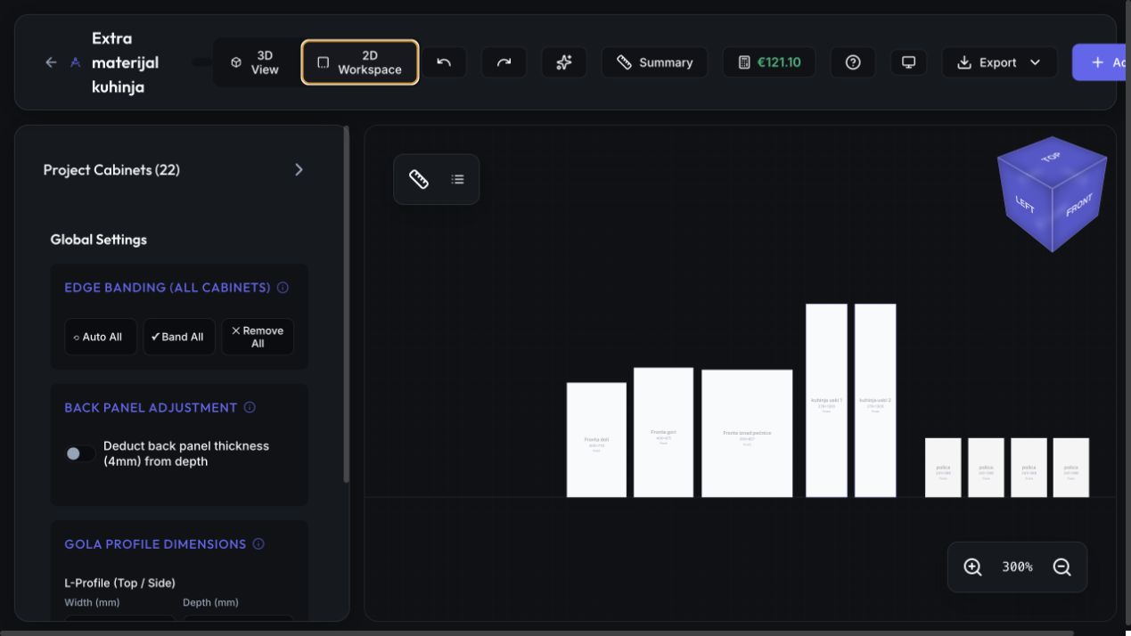
Task: Toggle deduct back panel thickness switch
Action: tap(79, 453)
